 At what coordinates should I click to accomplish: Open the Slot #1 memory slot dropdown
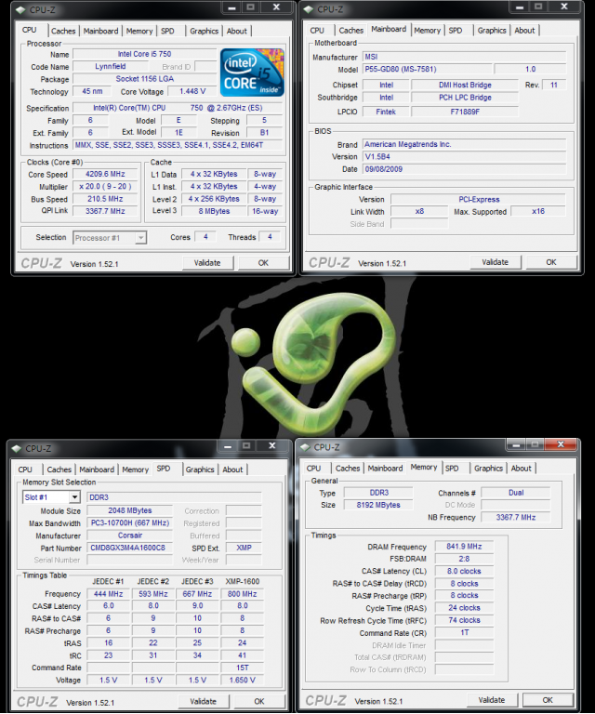[x=74, y=497]
